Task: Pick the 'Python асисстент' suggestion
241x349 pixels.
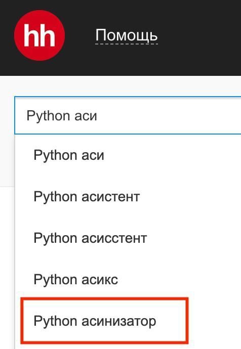Action: coord(128,238)
